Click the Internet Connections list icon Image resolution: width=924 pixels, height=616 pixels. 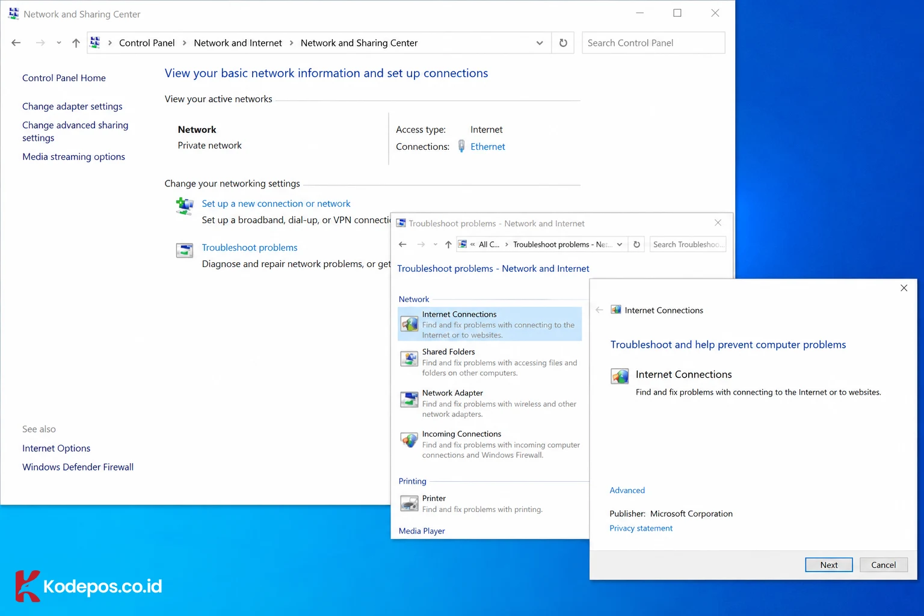[410, 324]
